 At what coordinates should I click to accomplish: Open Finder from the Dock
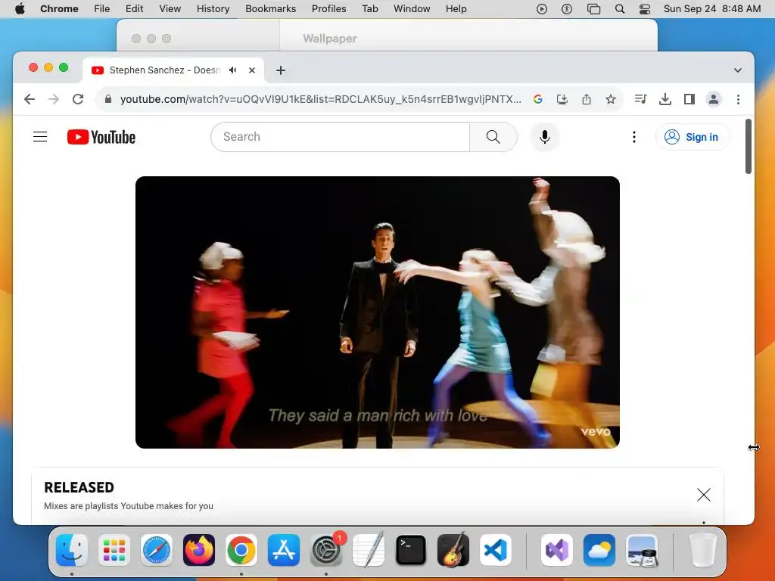click(x=72, y=550)
